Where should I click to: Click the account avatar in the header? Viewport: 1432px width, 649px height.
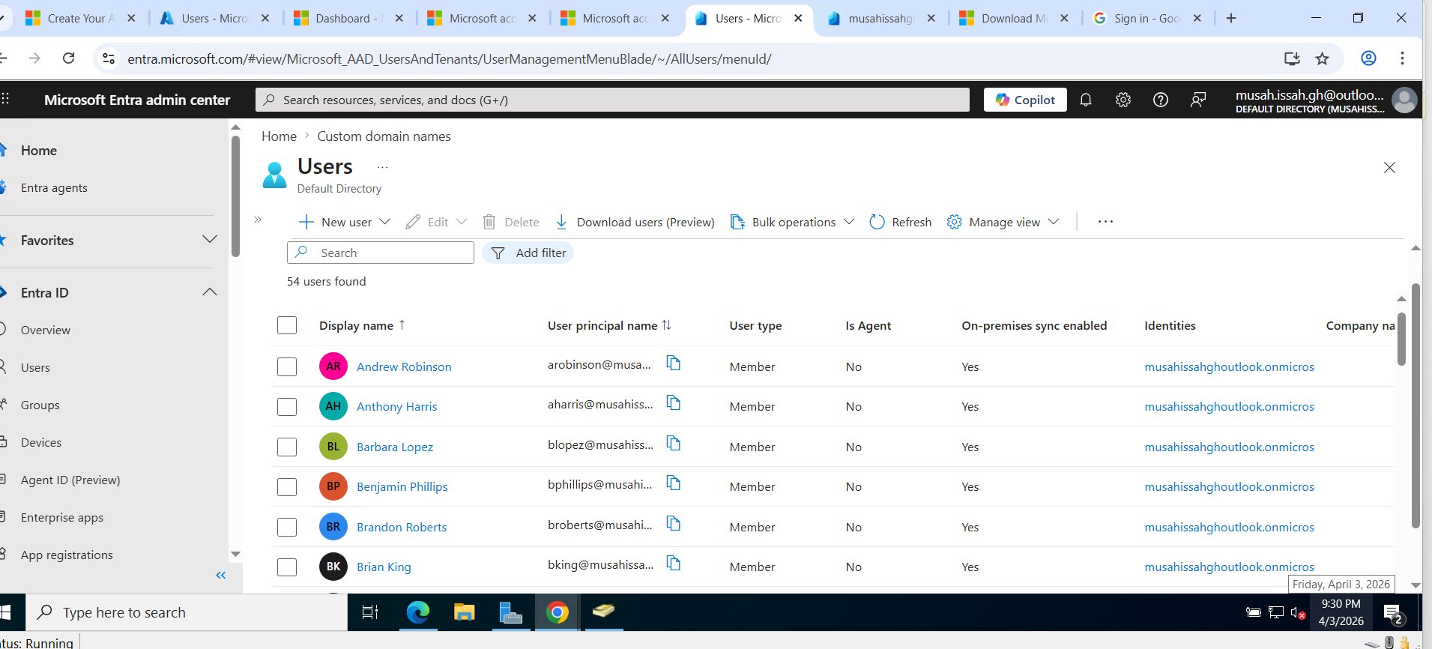(1404, 100)
